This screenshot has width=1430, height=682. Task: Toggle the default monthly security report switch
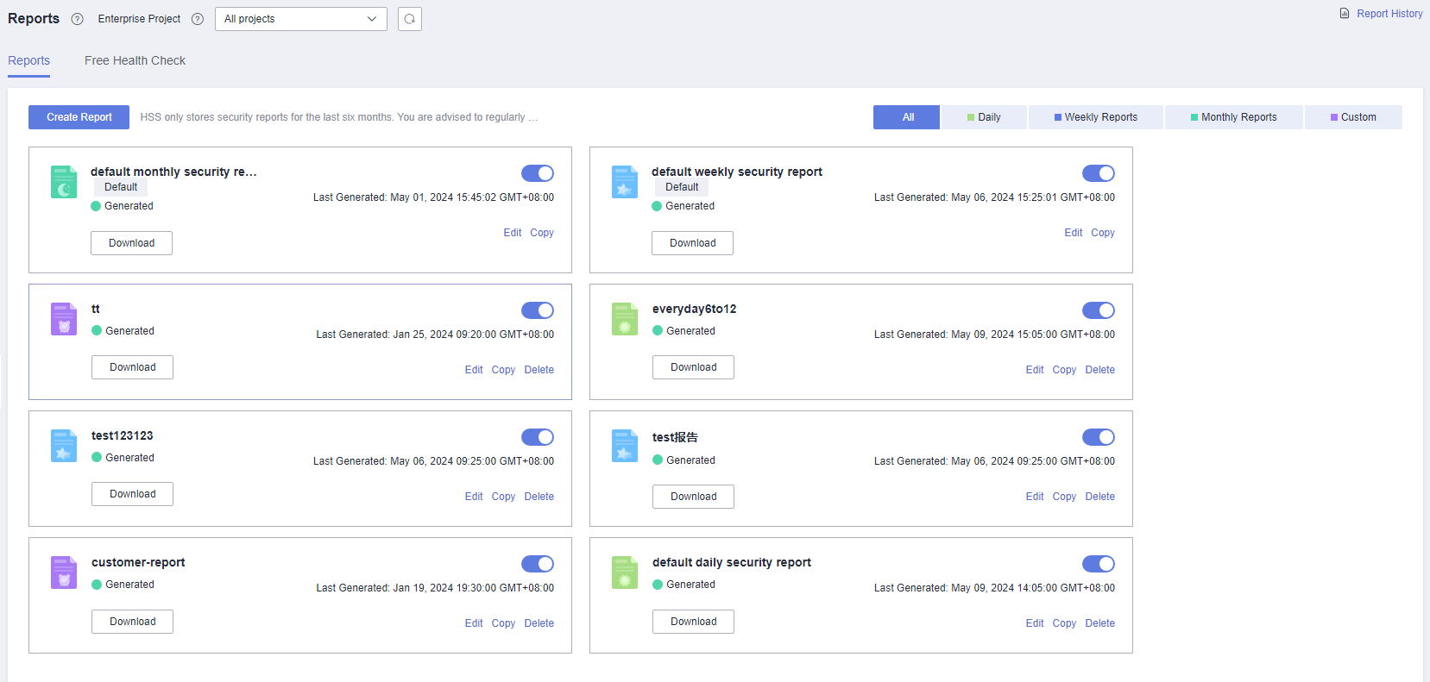point(538,173)
